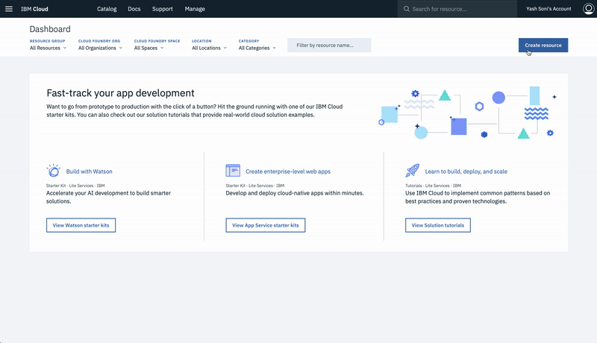Open Learn to build, deploy, and scale link
Image resolution: width=597 pixels, height=343 pixels.
[x=466, y=171]
